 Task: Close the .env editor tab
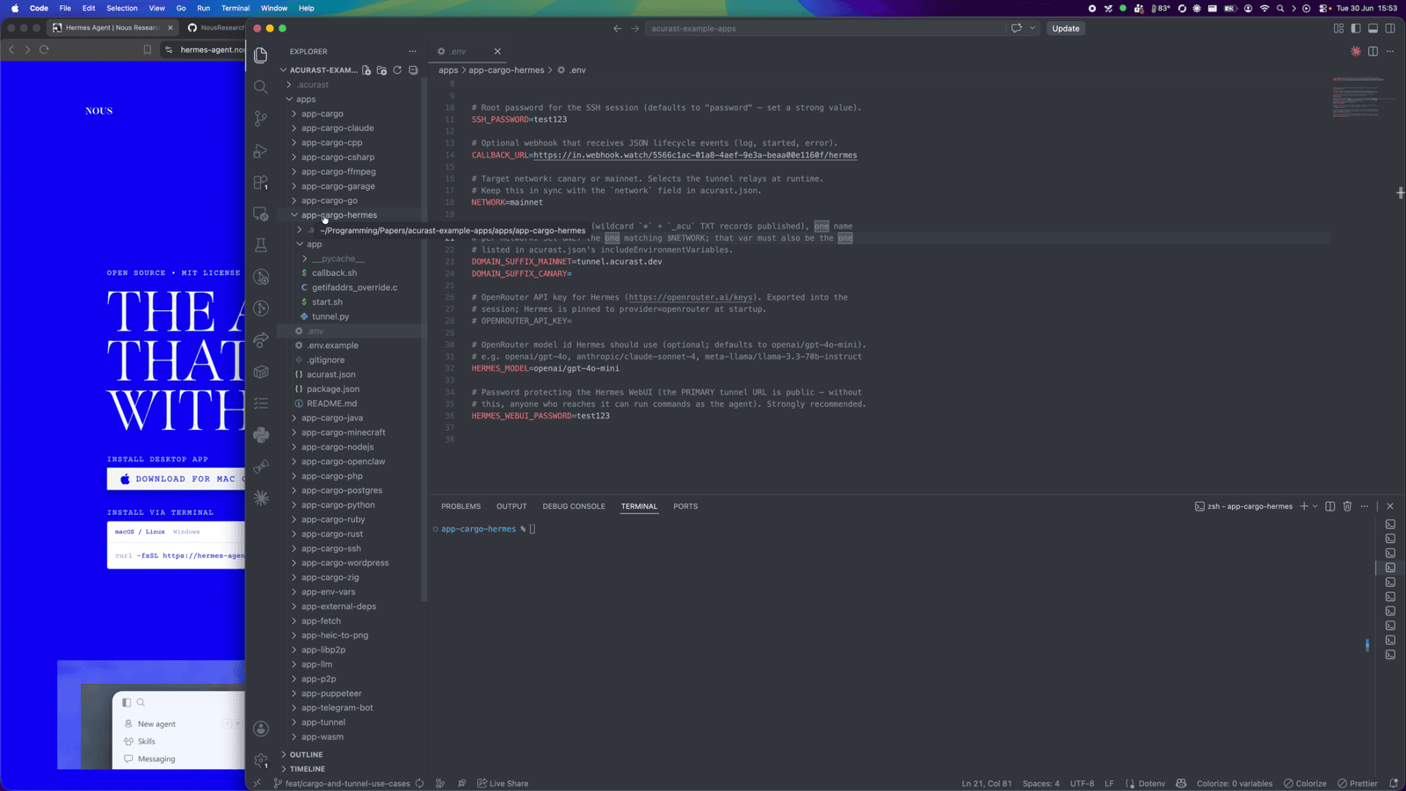pos(497,51)
